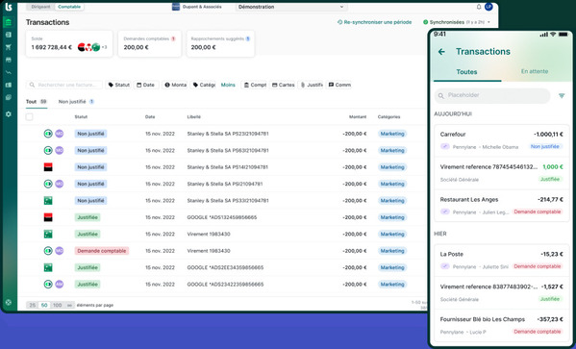The height and width of the screenshot is (349, 576).
Task: Click the Solde 1 692 728,44 € card
Action: [69, 43]
